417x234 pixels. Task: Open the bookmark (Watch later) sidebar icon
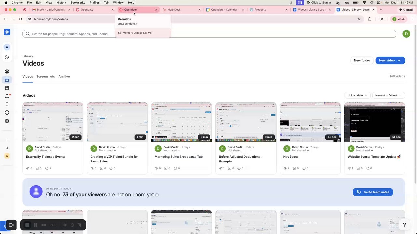point(7,104)
